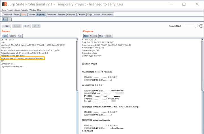Select the Response Render tab
This screenshot has height=134, width=204.
(x=108, y=36)
